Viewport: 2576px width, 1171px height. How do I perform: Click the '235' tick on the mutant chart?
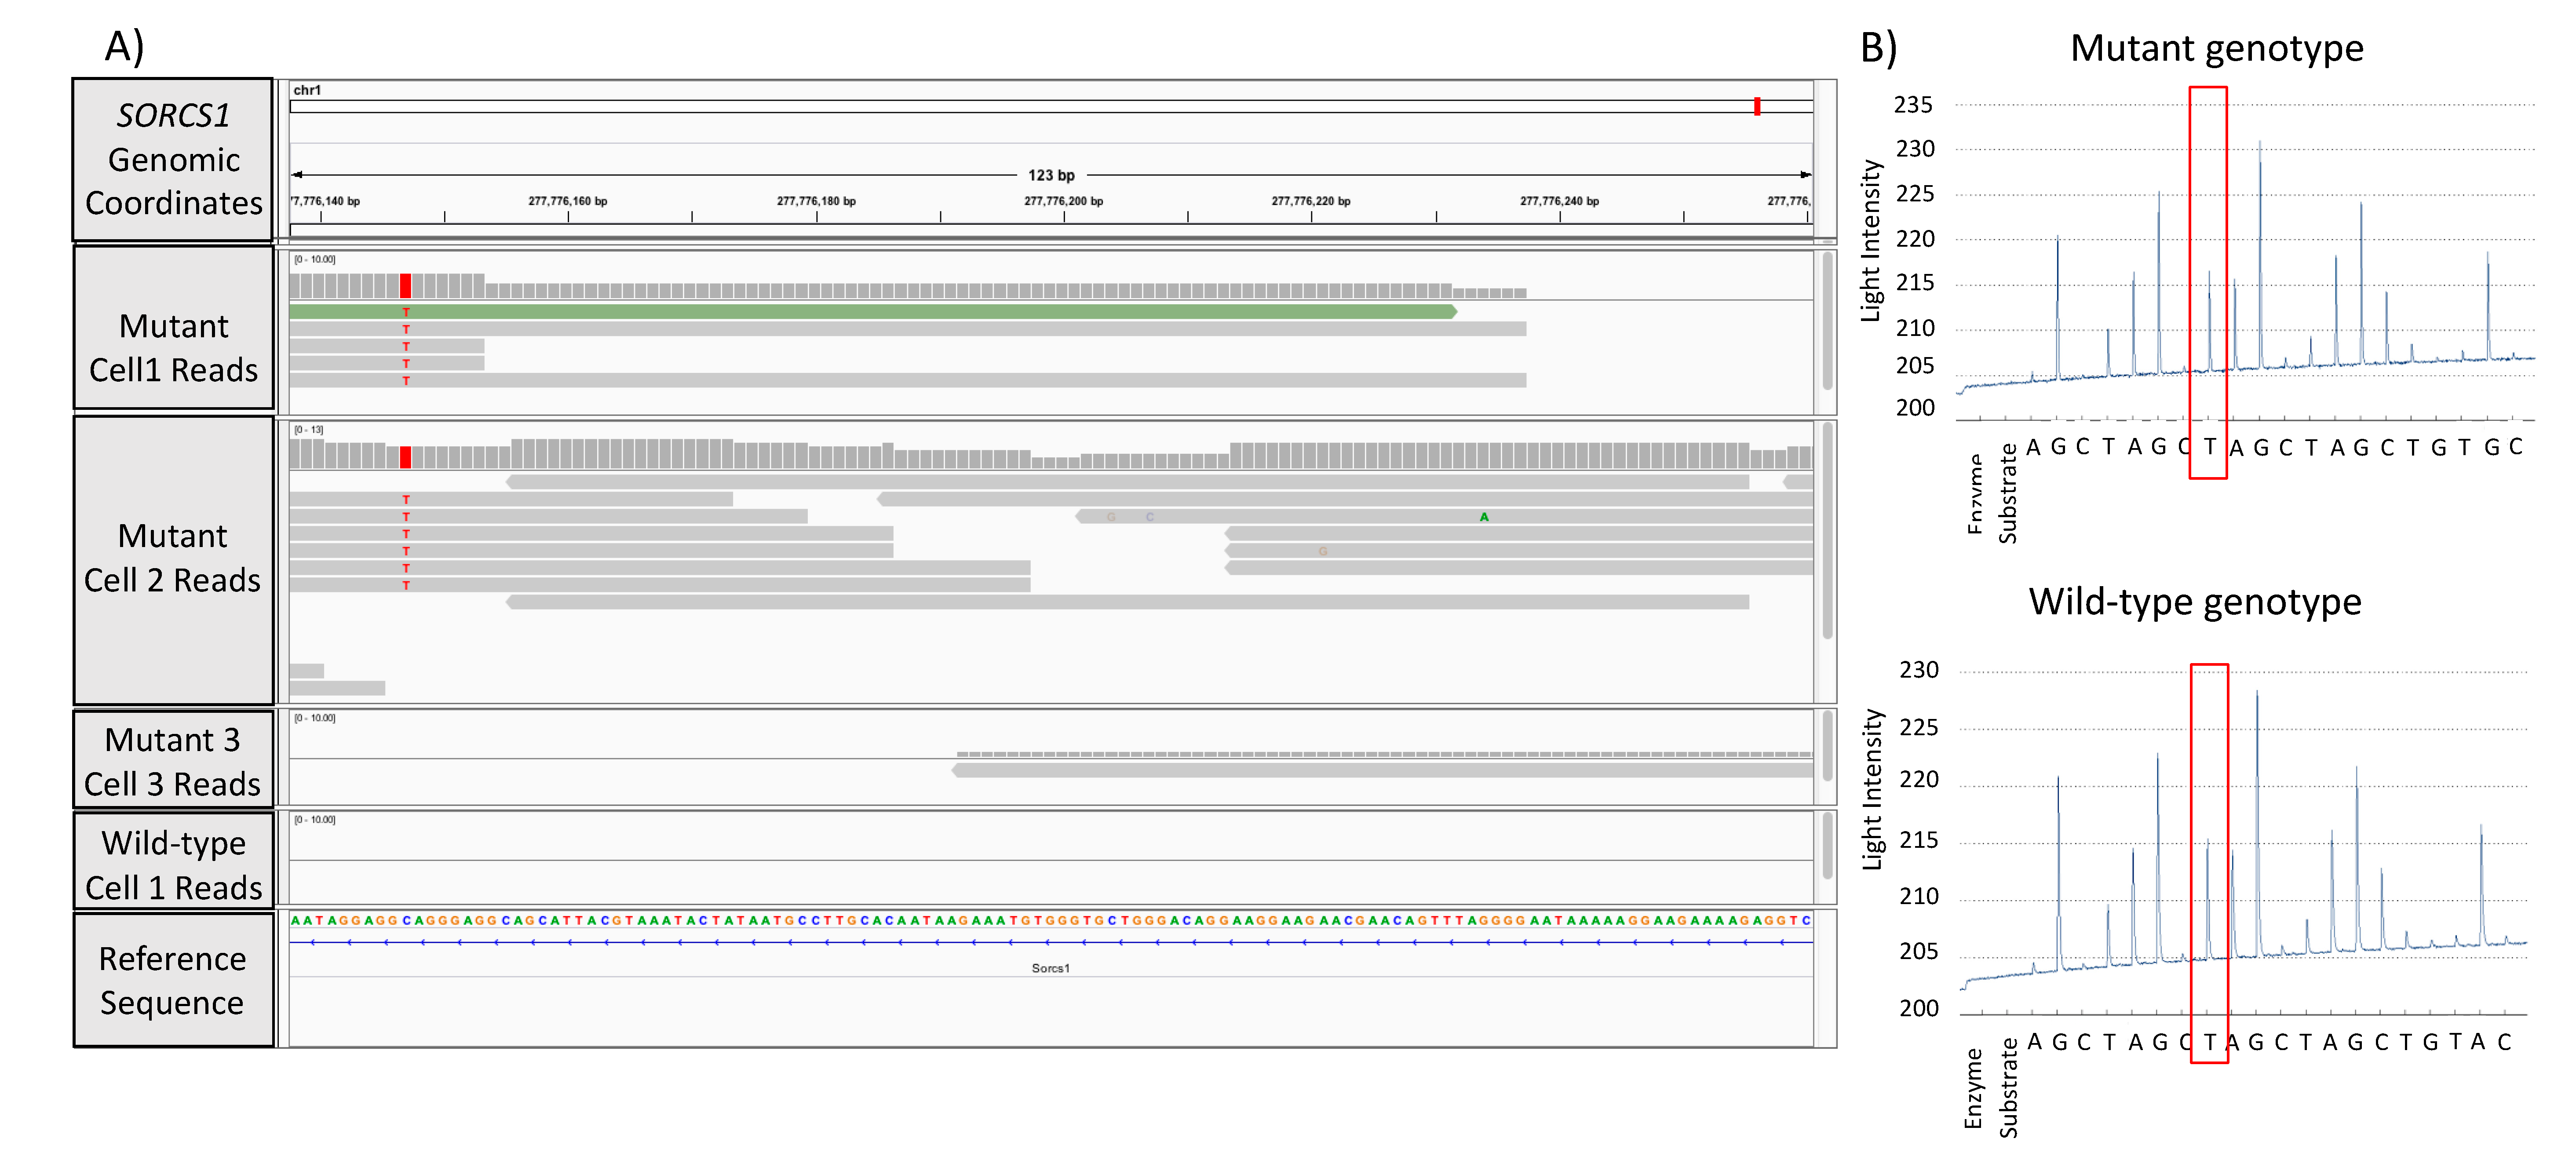[1913, 105]
